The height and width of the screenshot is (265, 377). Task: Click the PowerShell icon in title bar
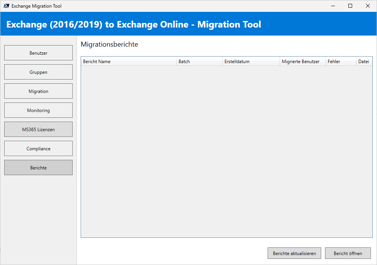coord(6,6)
